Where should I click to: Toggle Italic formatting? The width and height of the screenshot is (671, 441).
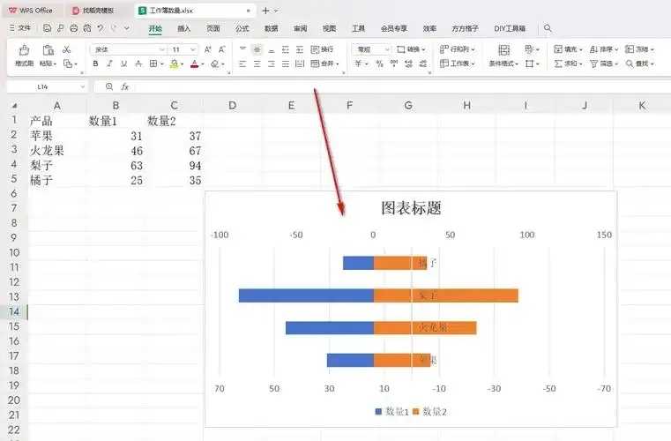[109, 64]
